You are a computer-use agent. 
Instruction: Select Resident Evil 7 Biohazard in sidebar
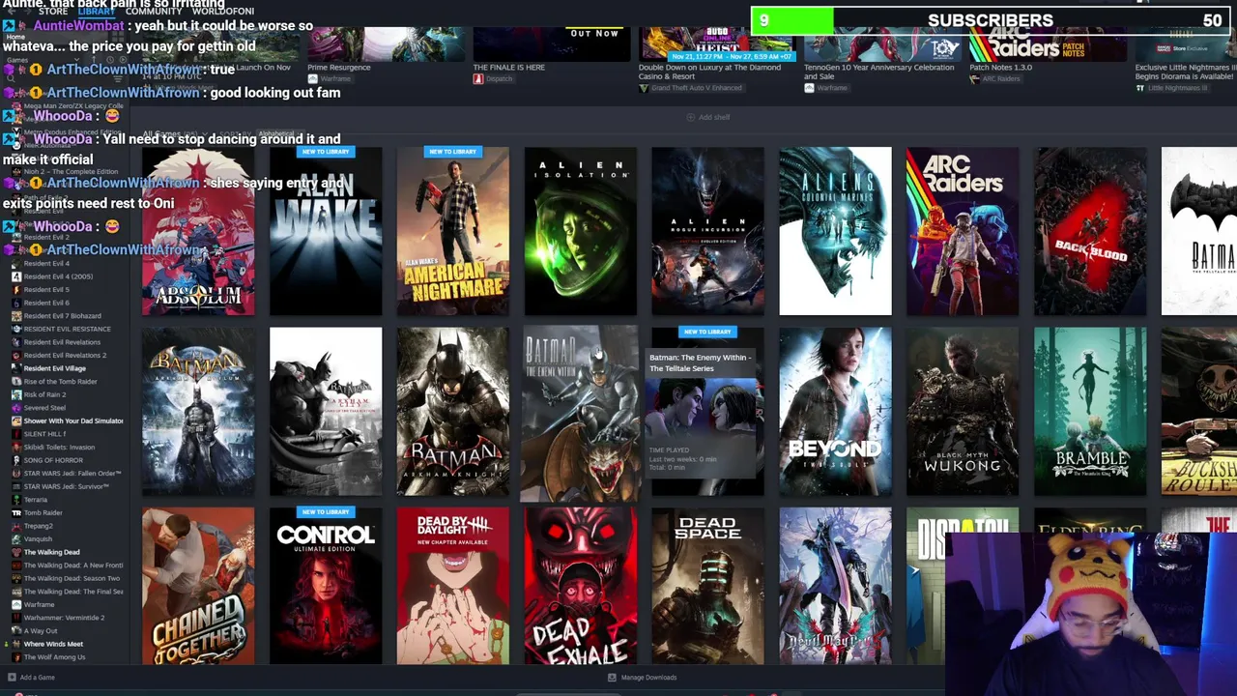click(64, 316)
